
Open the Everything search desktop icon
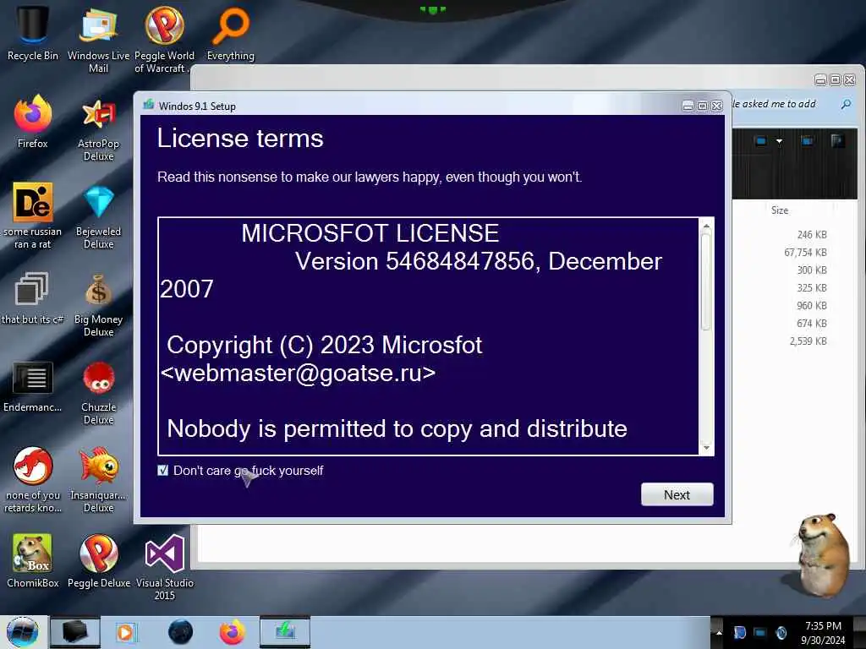pos(230,33)
